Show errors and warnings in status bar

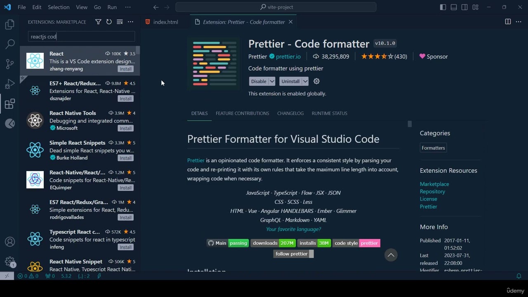28,276
